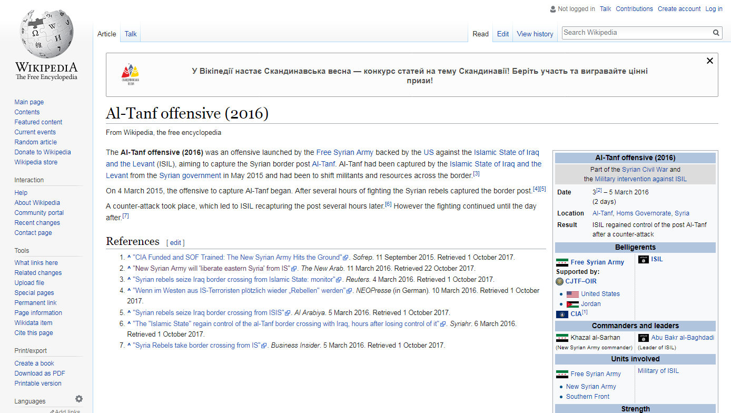Open the Wikipedia store link
The height and width of the screenshot is (413, 731).
(x=36, y=162)
